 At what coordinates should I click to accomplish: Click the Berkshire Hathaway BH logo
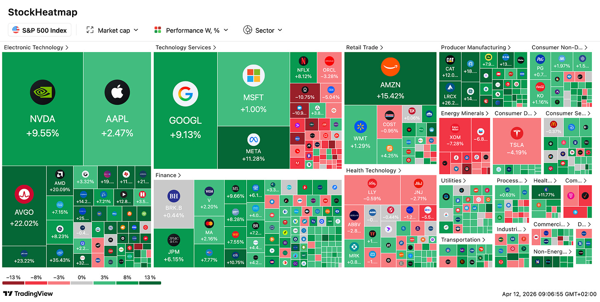point(173,196)
